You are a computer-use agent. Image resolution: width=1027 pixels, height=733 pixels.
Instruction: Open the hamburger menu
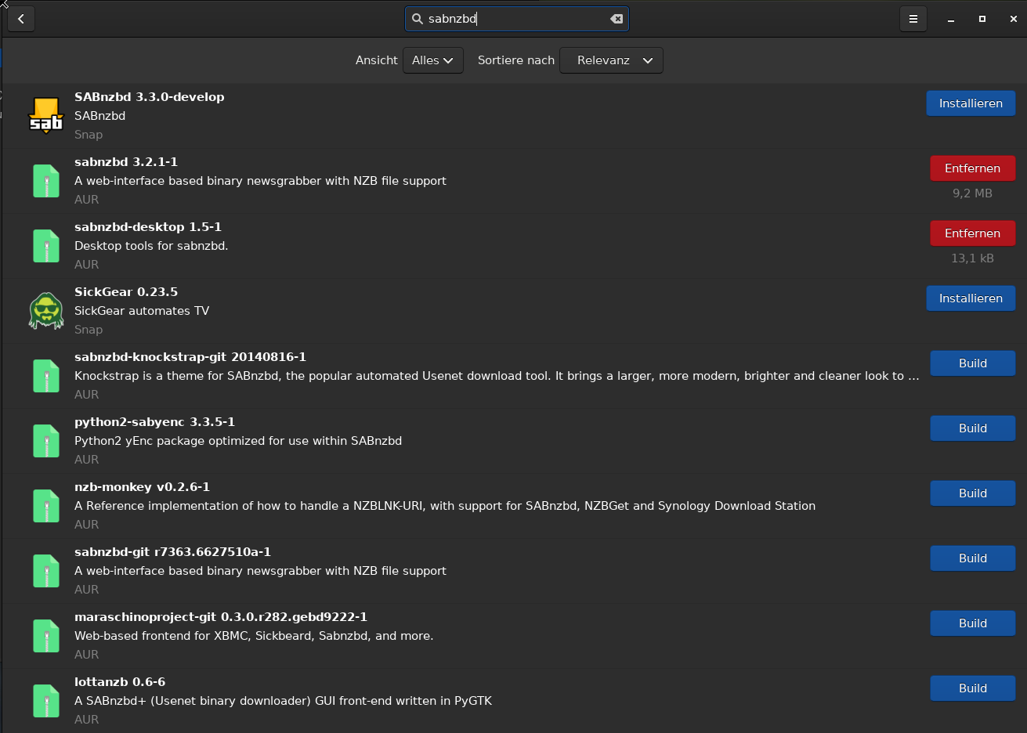(x=913, y=19)
